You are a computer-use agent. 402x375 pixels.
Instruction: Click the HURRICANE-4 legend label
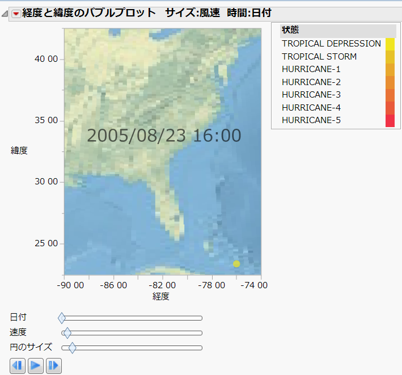pyautogui.click(x=311, y=108)
